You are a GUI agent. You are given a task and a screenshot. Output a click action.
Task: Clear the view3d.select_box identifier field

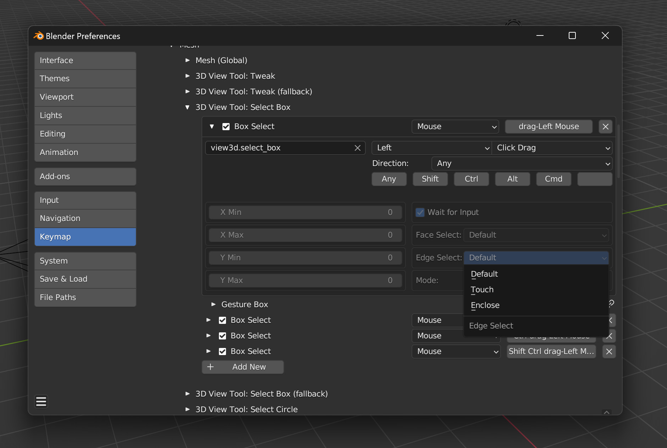pos(358,148)
